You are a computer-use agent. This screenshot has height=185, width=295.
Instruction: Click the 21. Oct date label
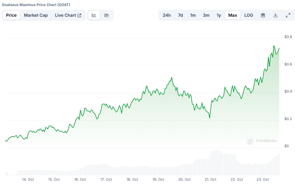coord(210,180)
